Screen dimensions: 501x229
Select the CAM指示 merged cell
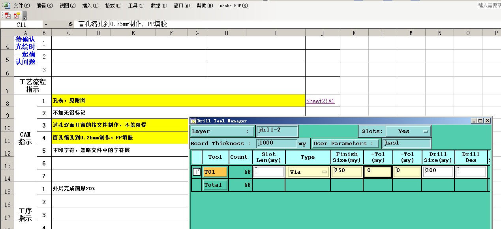pyautogui.click(x=25, y=138)
